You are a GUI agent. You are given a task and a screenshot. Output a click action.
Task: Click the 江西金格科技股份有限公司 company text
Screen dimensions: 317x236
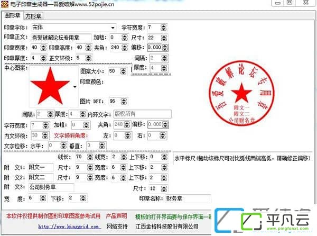click(167, 226)
